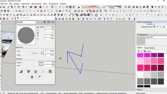Click the Цвет M02 material name field

click(156, 37)
